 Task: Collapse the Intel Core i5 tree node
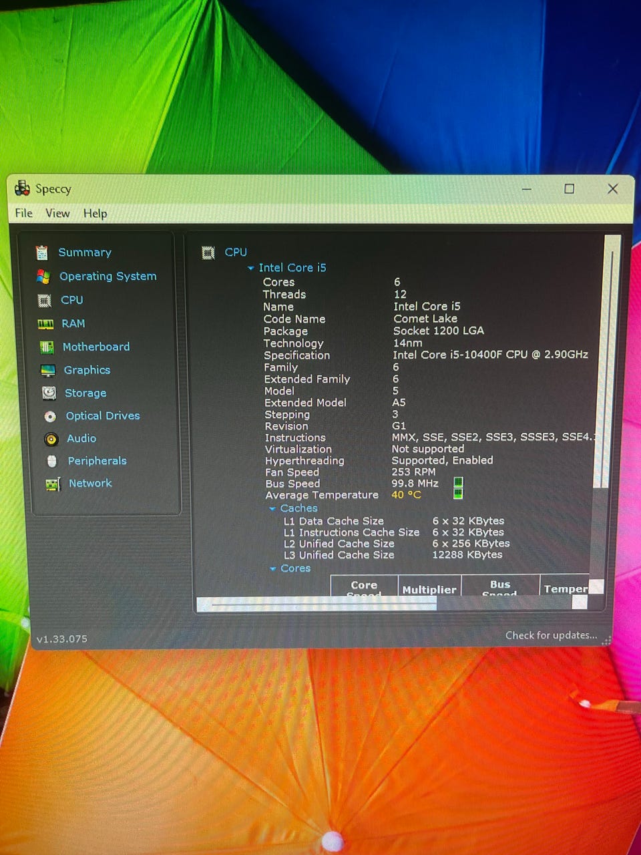[251, 268]
